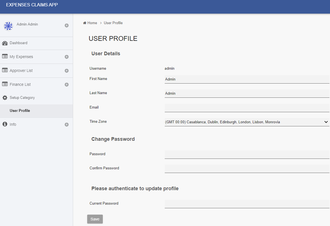The height and width of the screenshot is (226, 330).
Task: Click the Email input field
Action: tap(247, 108)
